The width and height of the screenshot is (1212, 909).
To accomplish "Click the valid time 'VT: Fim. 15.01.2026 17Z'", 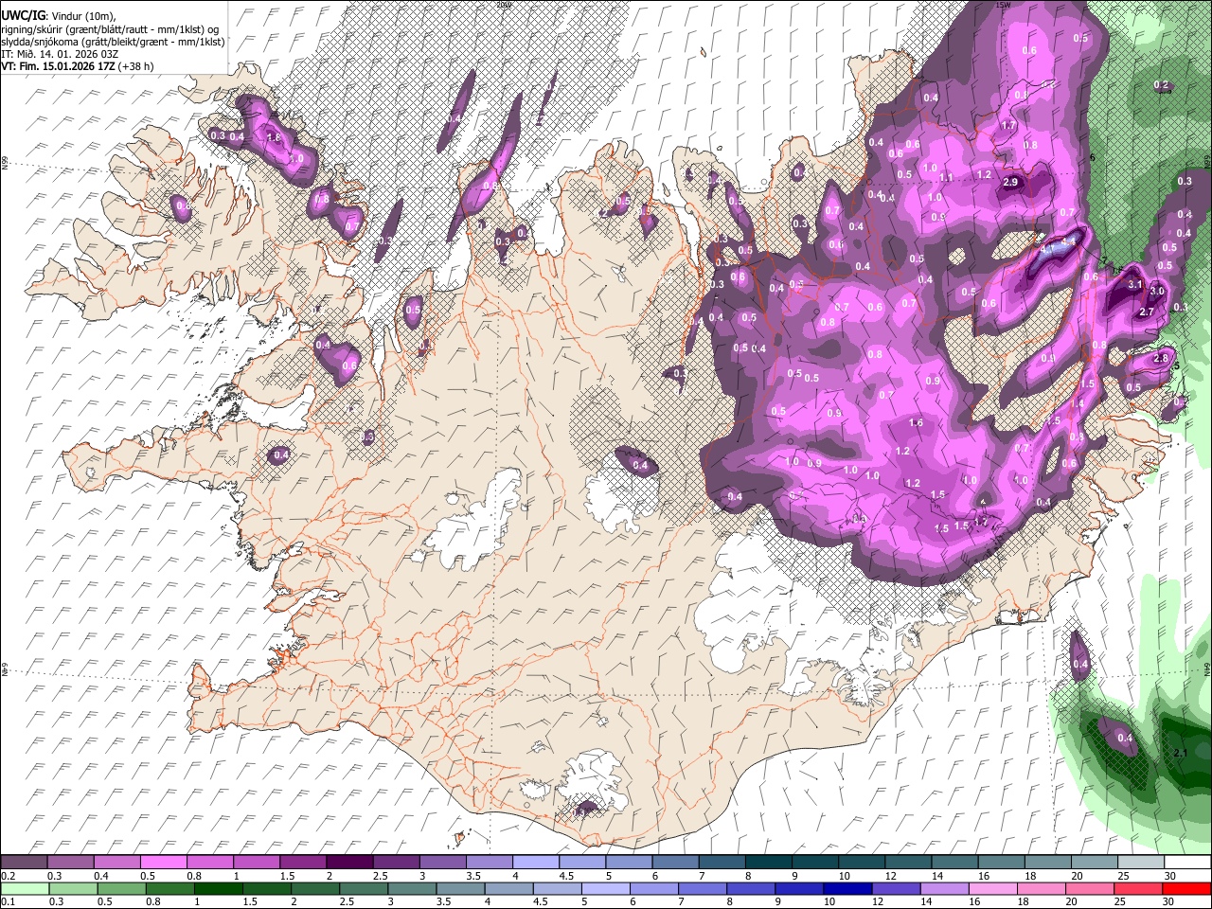I will pyautogui.click(x=59, y=66).
